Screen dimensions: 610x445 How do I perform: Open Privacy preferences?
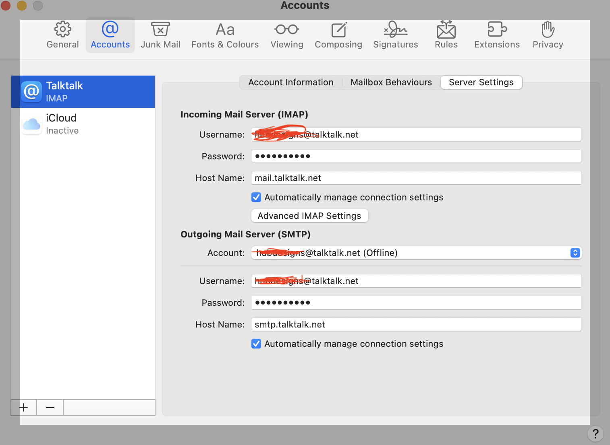point(548,35)
